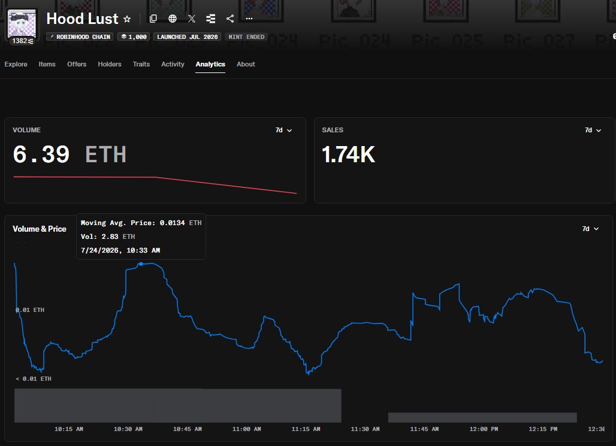Screen dimensions: 616x446
Task: Click the 1,000 items count badge
Action: point(134,37)
